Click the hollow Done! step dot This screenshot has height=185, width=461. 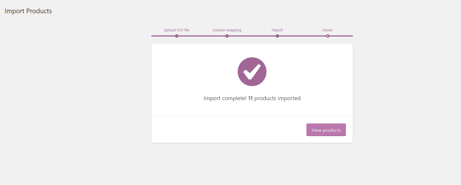coord(328,36)
